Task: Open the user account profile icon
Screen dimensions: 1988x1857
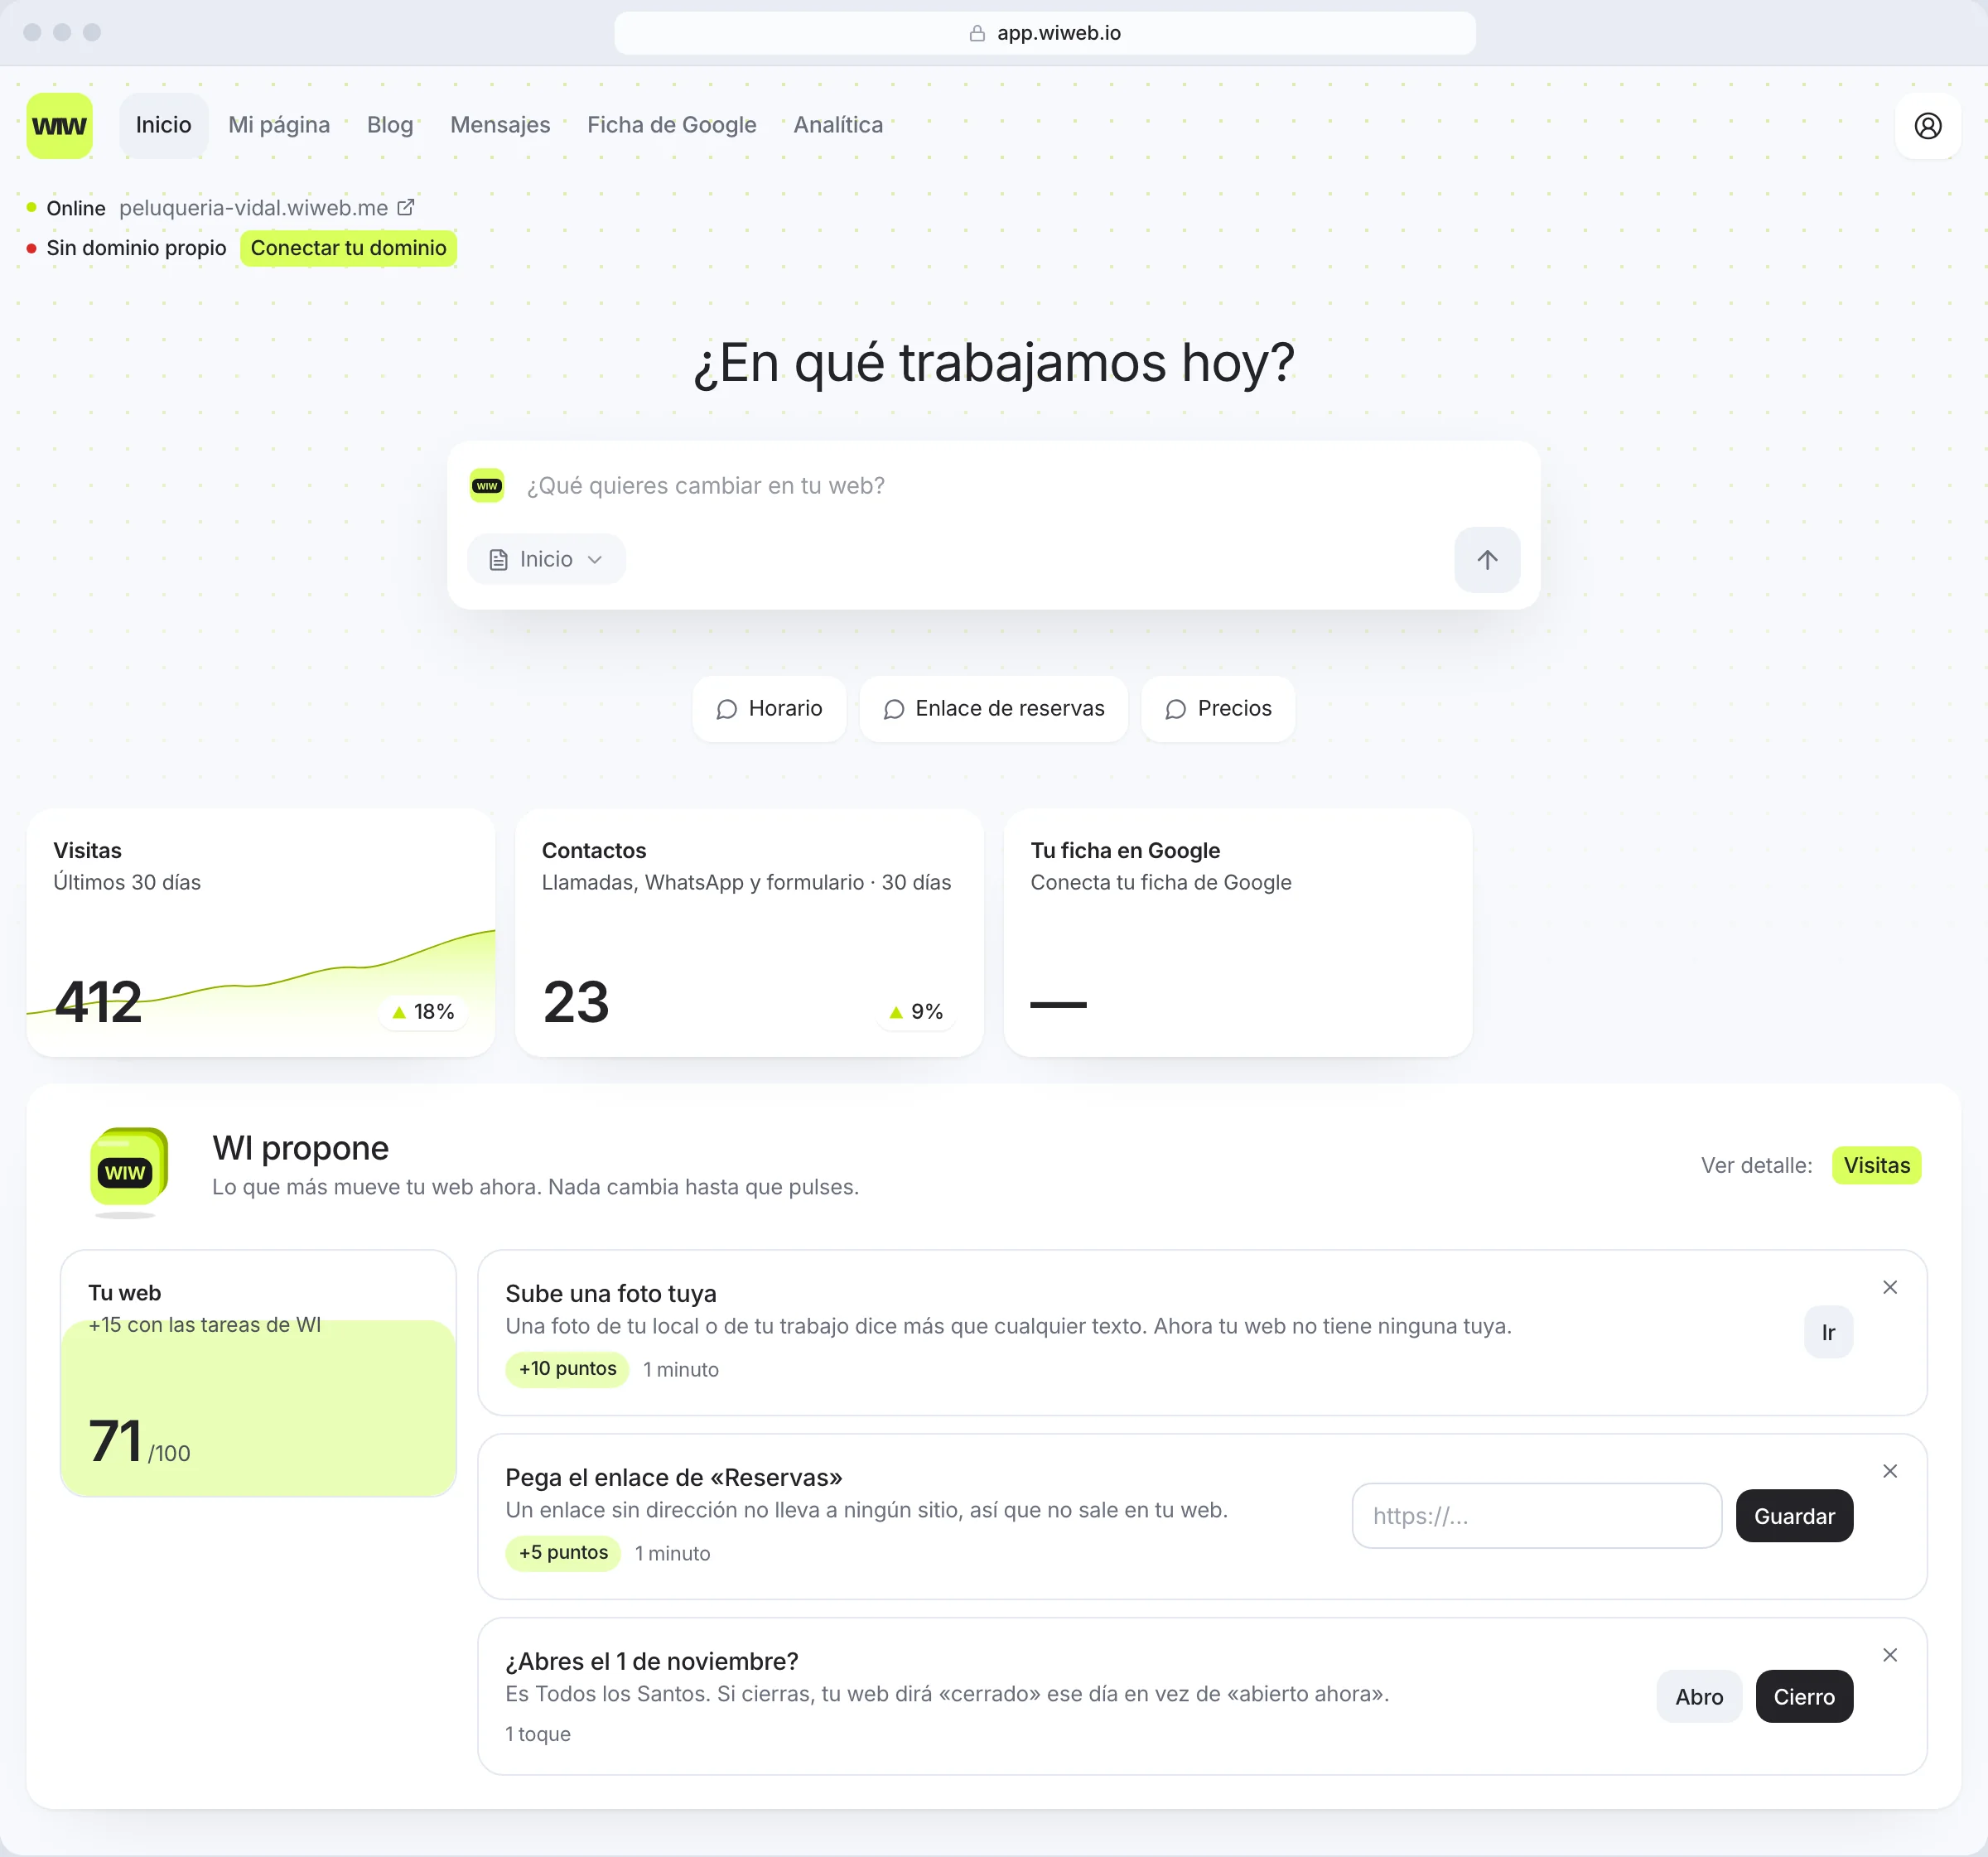Action: point(1927,126)
